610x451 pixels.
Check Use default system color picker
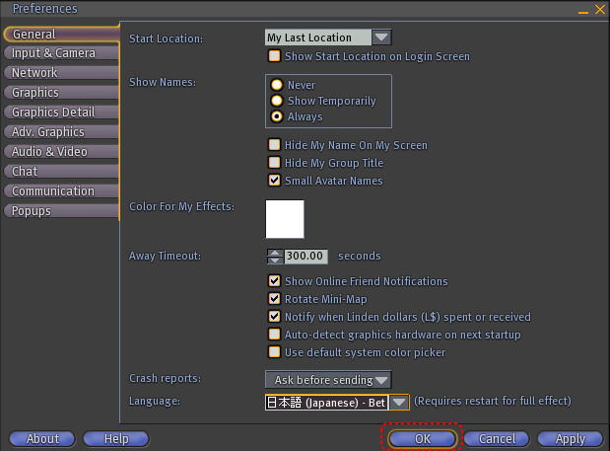tap(274, 352)
